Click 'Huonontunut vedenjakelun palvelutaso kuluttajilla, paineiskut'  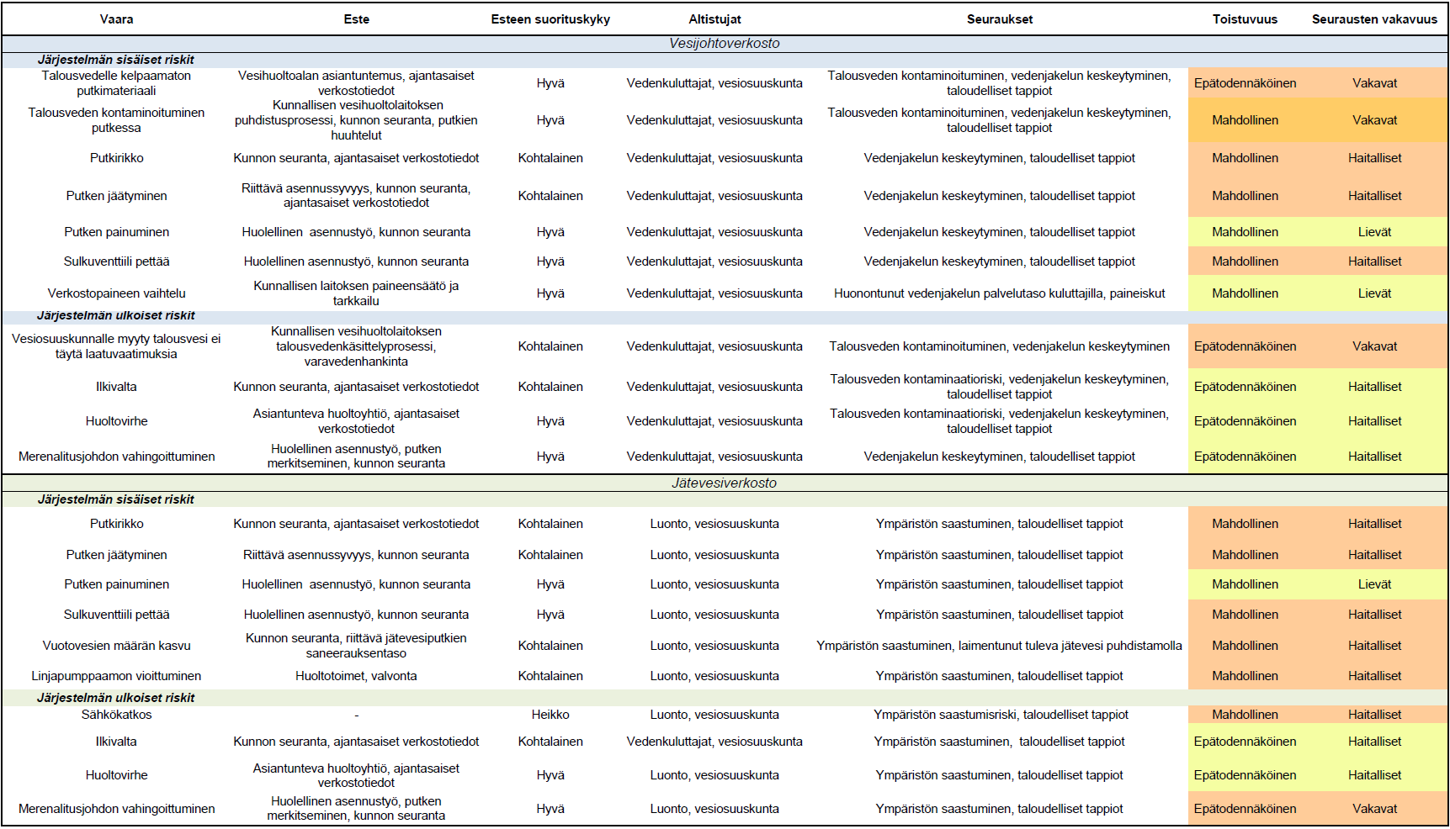pos(999,293)
